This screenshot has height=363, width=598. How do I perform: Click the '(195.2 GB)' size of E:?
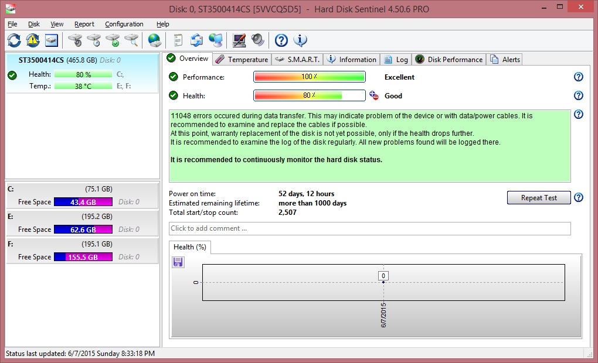point(97,217)
